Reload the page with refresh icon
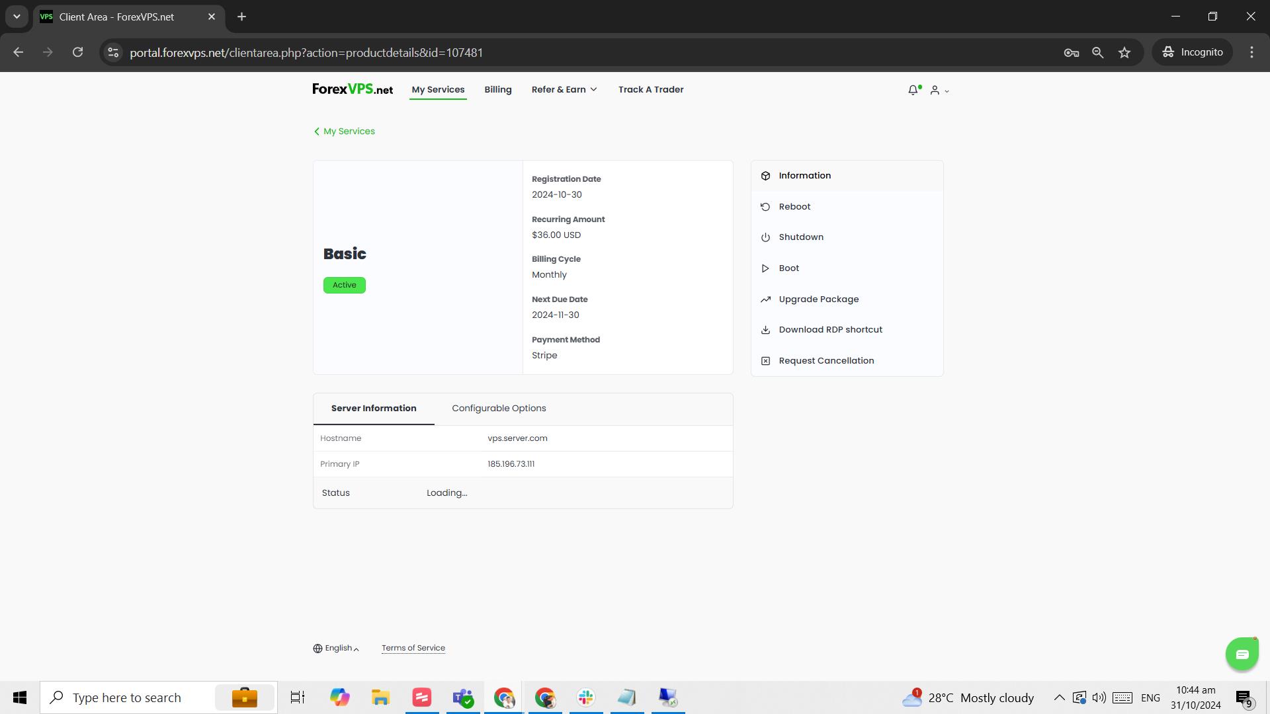The width and height of the screenshot is (1270, 714). pos(77,52)
